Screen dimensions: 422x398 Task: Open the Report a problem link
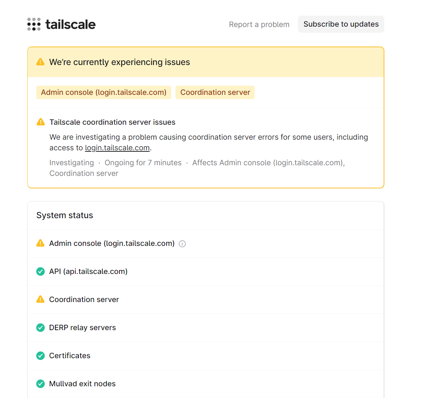tap(259, 25)
